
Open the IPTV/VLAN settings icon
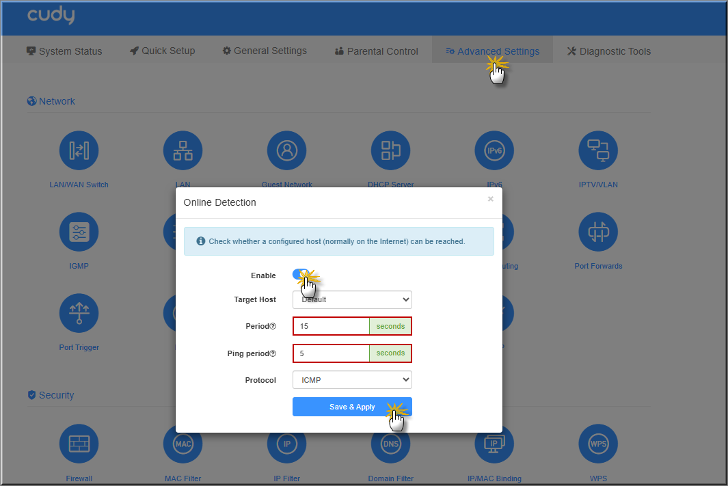[x=598, y=150]
